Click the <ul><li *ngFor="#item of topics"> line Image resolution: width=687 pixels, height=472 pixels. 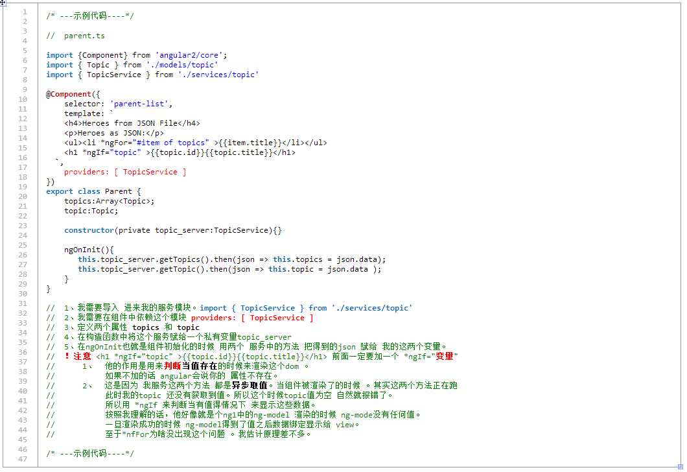tap(196, 143)
